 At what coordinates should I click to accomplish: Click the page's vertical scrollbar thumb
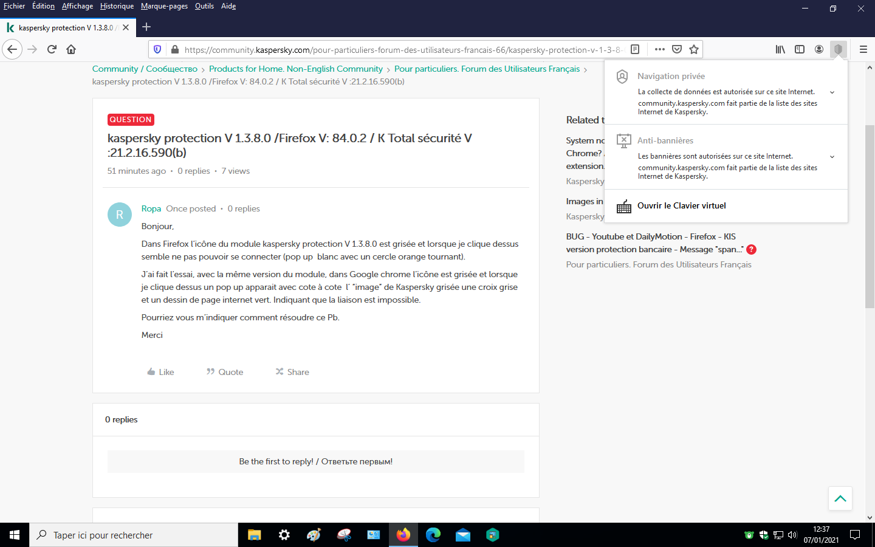point(870,216)
